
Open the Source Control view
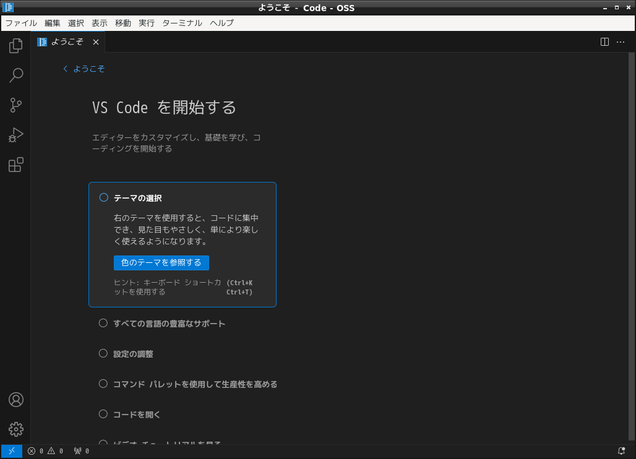tap(16, 105)
